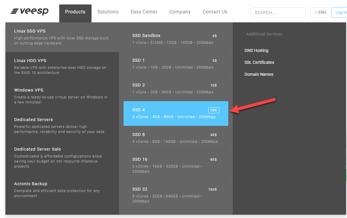Viewport: 347px width, 218px height.
Task: Click the veesp logo
Action: (29, 12)
